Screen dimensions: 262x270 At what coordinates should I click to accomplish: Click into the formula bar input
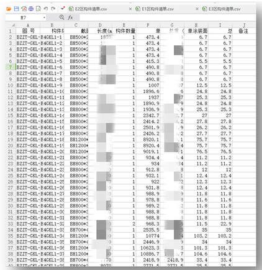tap(167, 17)
